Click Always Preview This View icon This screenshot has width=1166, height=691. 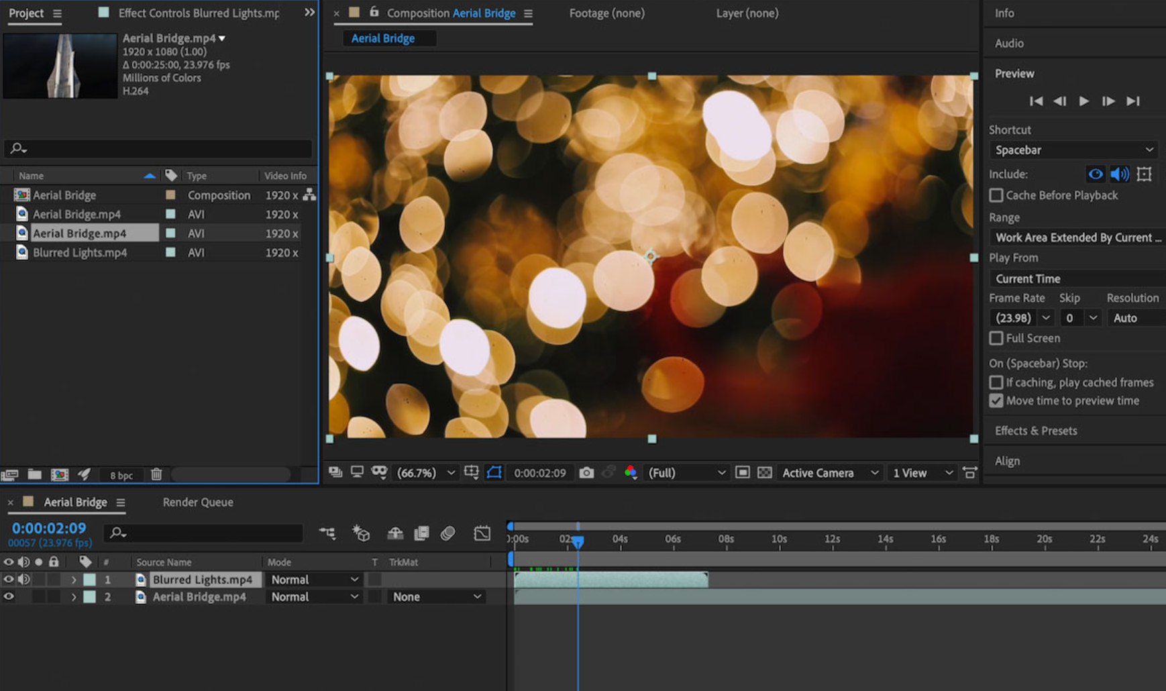point(335,472)
